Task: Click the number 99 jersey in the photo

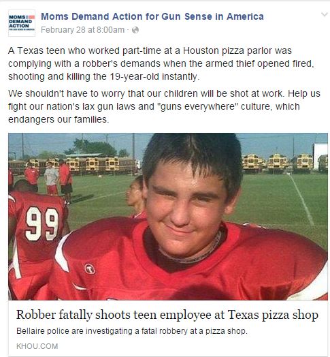Action: (x=42, y=224)
